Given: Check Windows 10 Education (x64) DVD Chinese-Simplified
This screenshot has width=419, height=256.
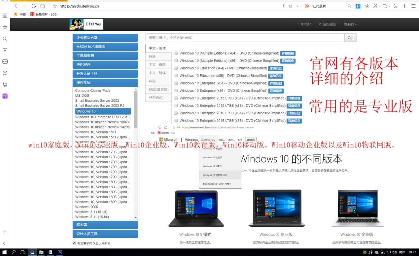Looking at the screenshot, I should pos(176,68).
